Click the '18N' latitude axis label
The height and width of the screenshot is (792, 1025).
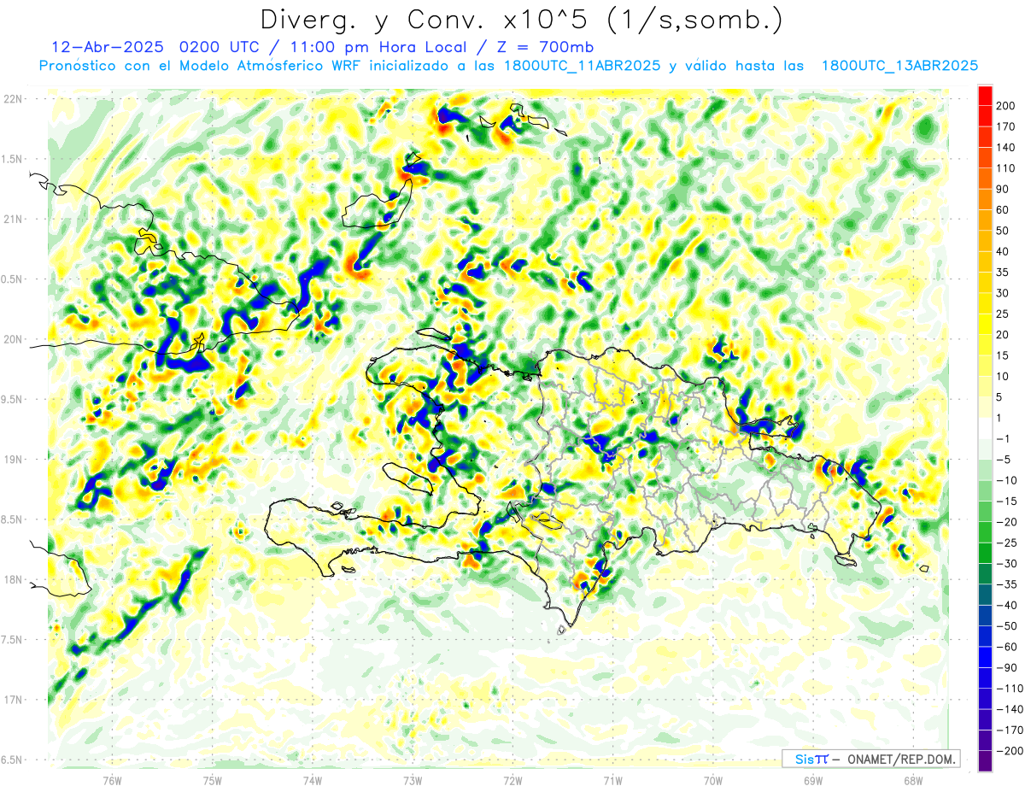[12, 579]
